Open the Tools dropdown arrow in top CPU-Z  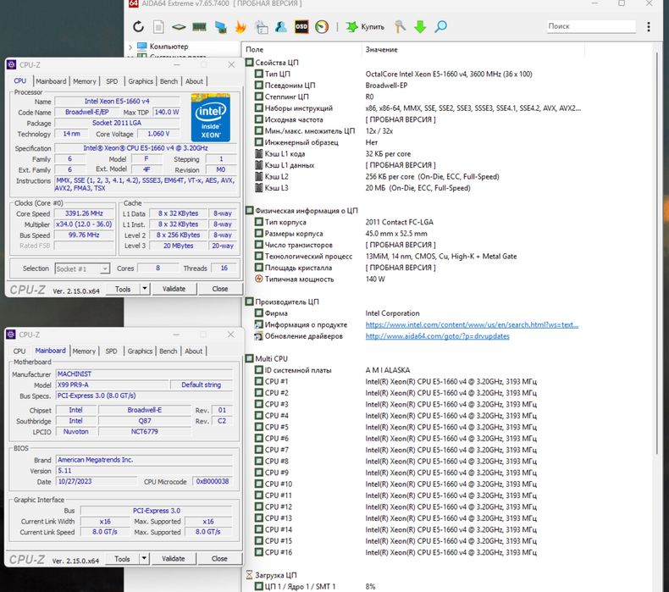tap(145, 289)
